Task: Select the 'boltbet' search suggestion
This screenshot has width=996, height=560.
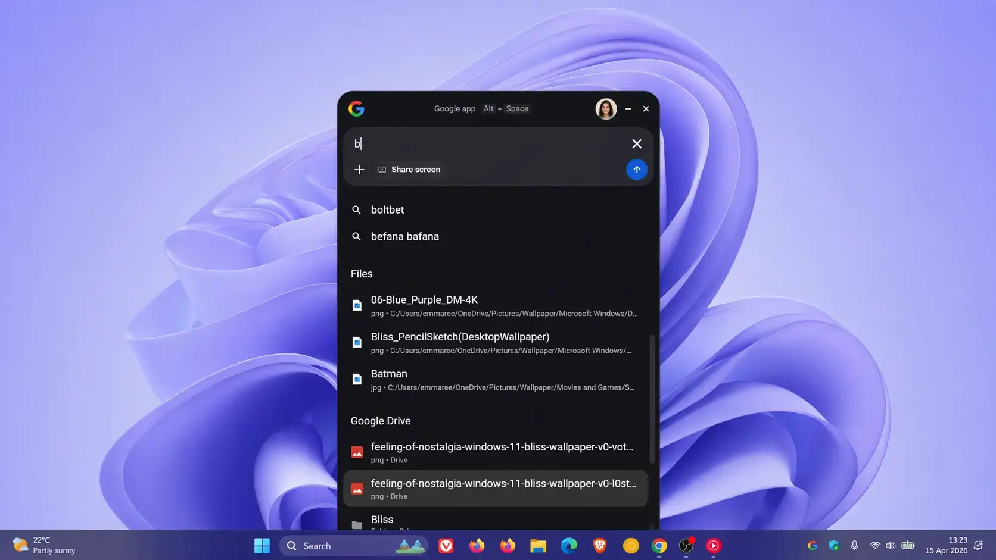Action: point(387,210)
